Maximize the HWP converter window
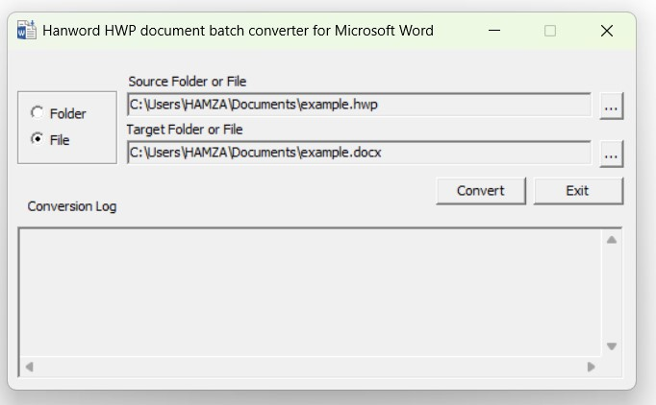 [x=550, y=31]
